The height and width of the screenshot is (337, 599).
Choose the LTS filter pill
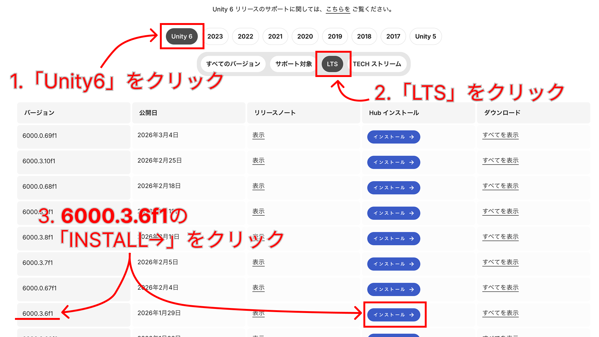[x=332, y=64]
